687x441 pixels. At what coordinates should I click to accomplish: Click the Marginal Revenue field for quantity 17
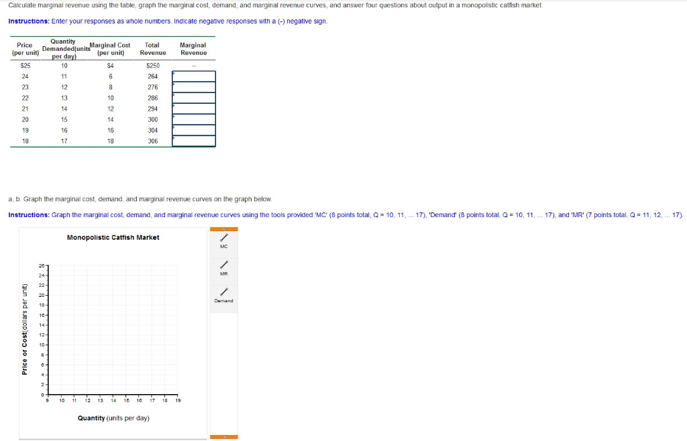(x=194, y=140)
